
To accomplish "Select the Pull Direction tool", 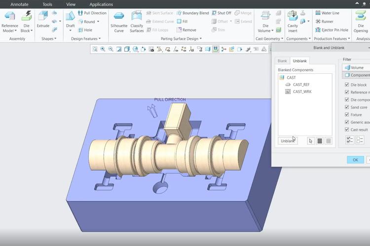I will (x=91, y=13).
